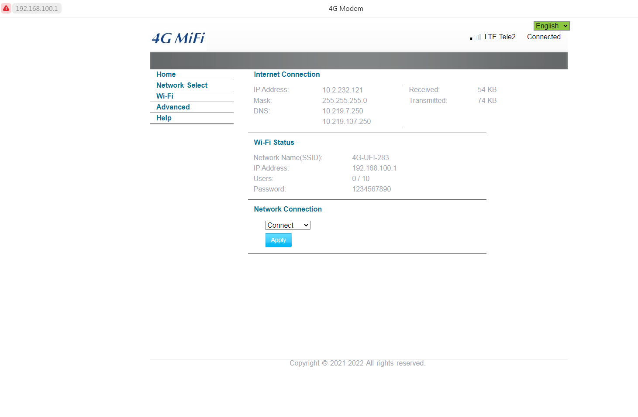Expand the Connect mode dropdown

pyautogui.click(x=287, y=226)
